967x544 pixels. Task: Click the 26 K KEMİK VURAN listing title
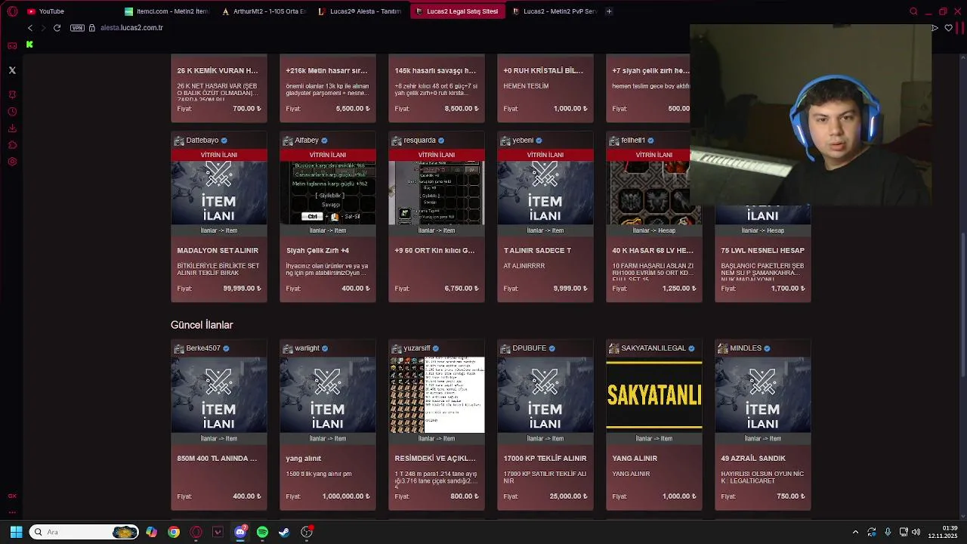[218, 71]
